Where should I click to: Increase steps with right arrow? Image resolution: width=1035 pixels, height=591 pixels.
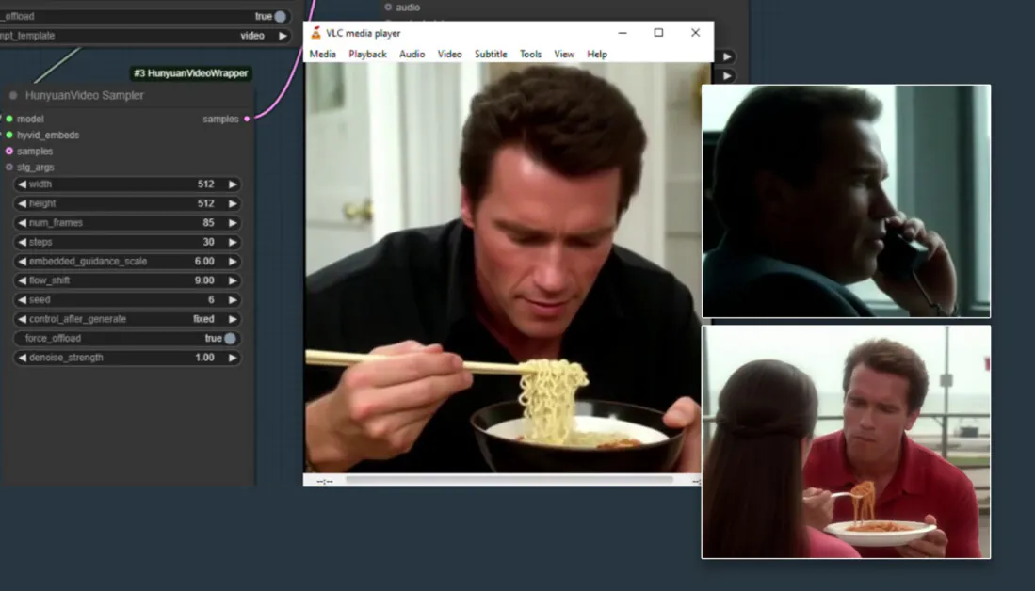click(x=233, y=242)
